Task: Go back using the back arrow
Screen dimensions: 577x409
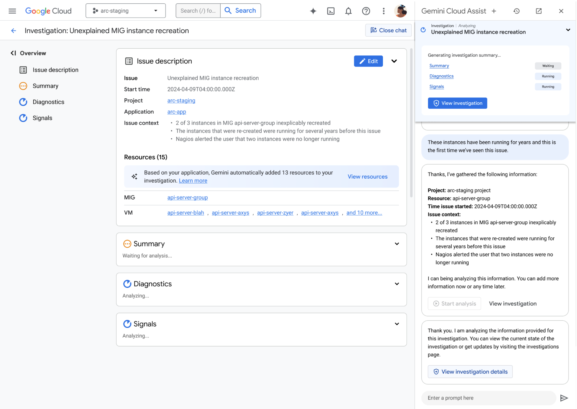Action: (x=13, y=30)
